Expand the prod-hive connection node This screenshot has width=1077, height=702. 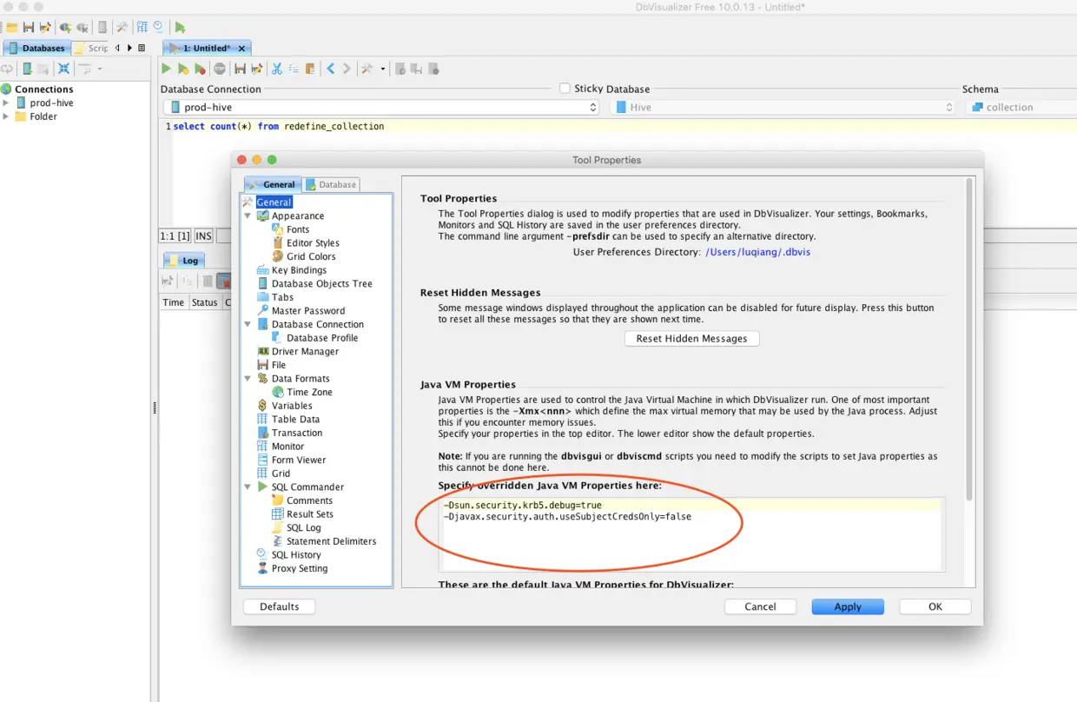tap(6, 103)
